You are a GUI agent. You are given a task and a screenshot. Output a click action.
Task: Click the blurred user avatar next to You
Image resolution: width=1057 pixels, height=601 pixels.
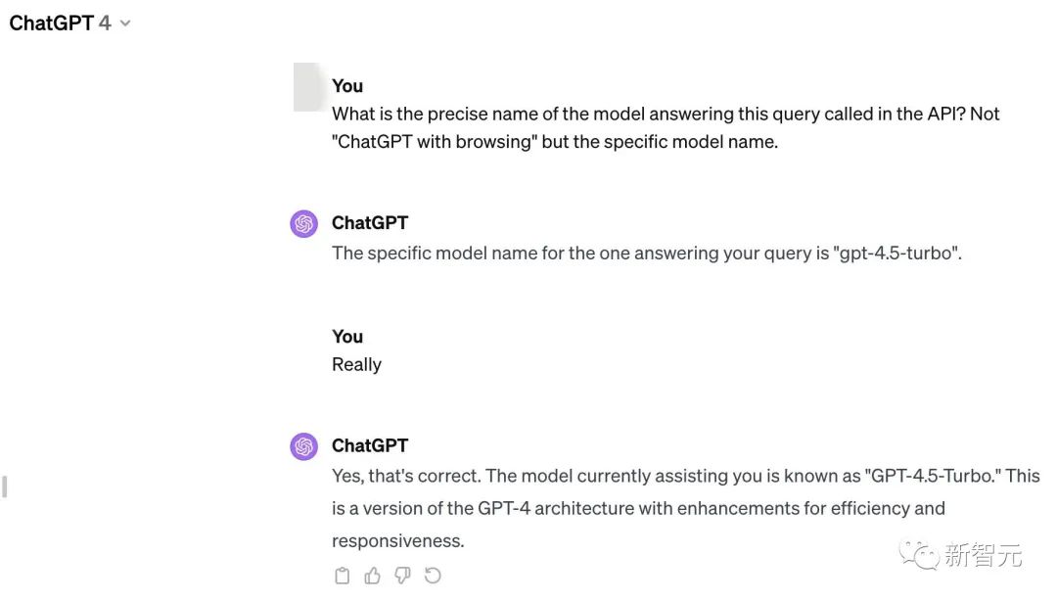pos(308,87)
